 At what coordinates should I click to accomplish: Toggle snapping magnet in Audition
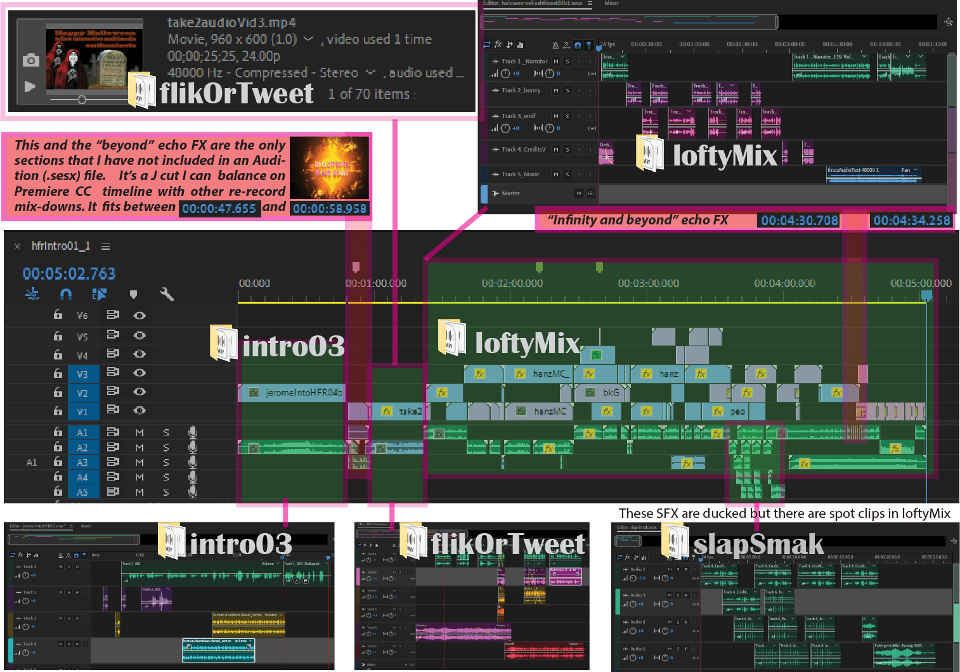578,45
